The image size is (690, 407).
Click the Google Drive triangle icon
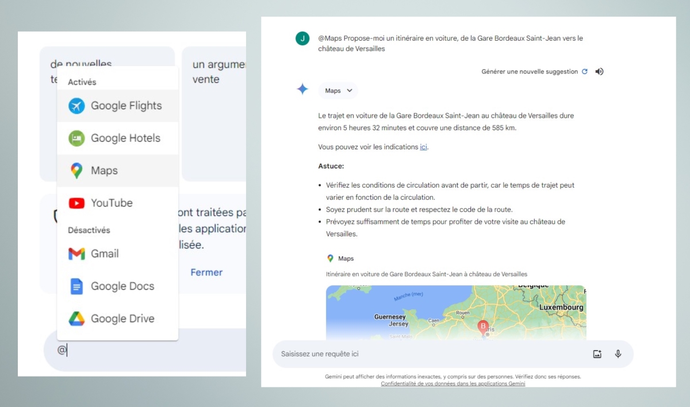click(x=76, y=319)
